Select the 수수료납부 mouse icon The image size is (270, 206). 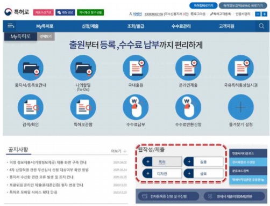point(136,107)
